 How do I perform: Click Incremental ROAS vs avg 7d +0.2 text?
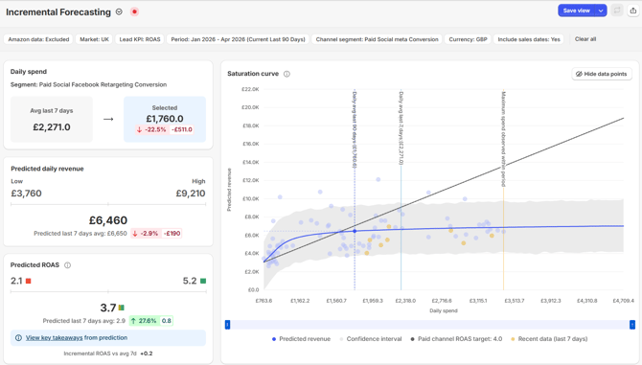tap(108, 354)
